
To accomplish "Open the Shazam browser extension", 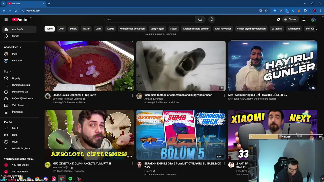I will (275, 11).
